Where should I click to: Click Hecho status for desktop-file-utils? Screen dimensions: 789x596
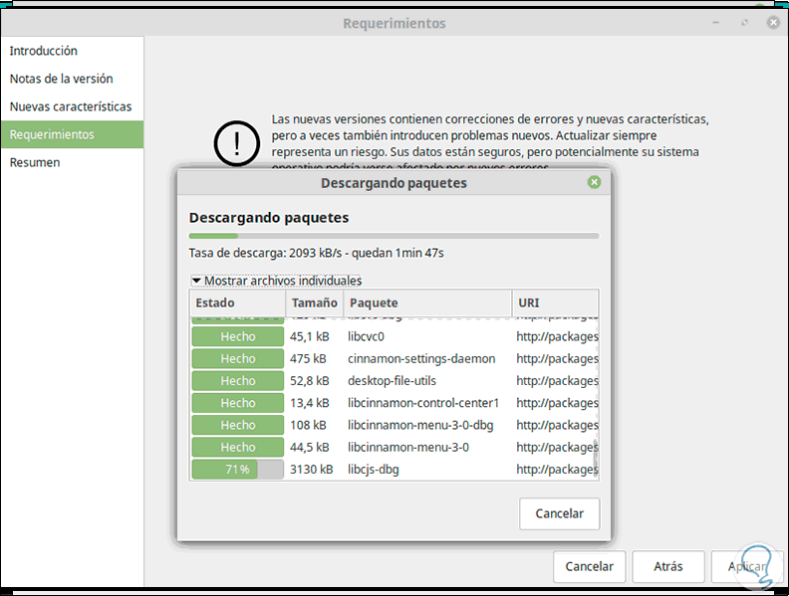point(237,381)
